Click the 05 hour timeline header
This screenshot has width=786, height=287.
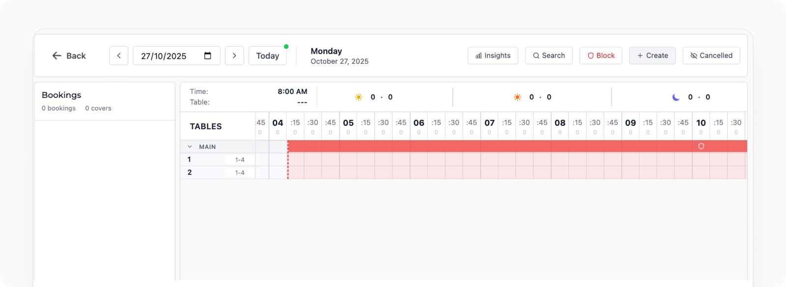pyautogui.click(x=348, y=123)
